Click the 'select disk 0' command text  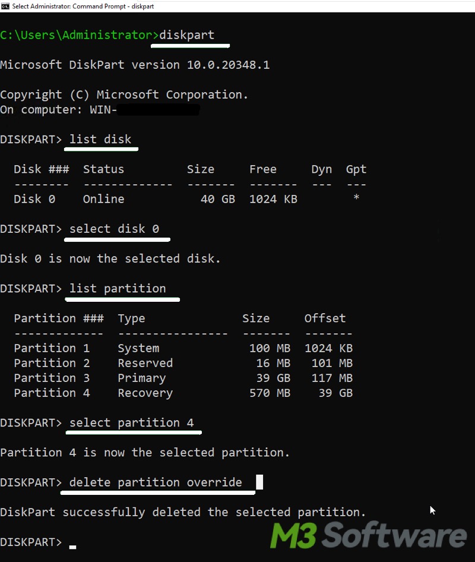(x=114, y=229)
